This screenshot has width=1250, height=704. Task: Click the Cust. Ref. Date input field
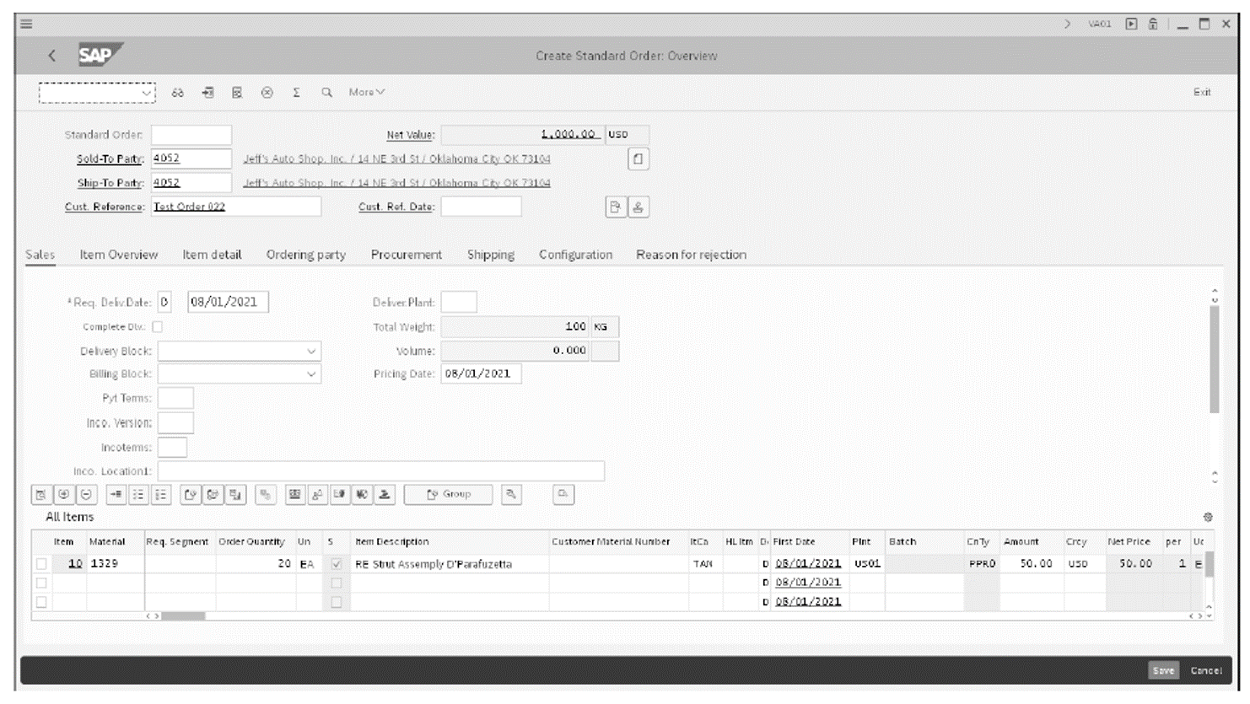481,206
